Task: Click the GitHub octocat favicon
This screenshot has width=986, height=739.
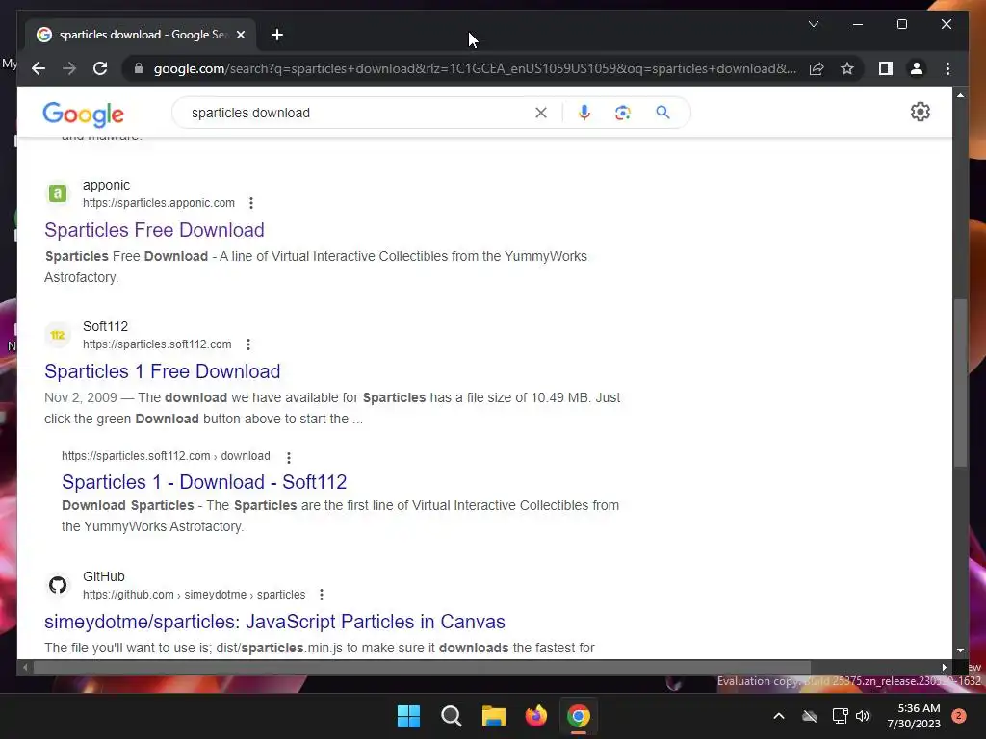Action: pyautogui.click(x=57, y=585)
